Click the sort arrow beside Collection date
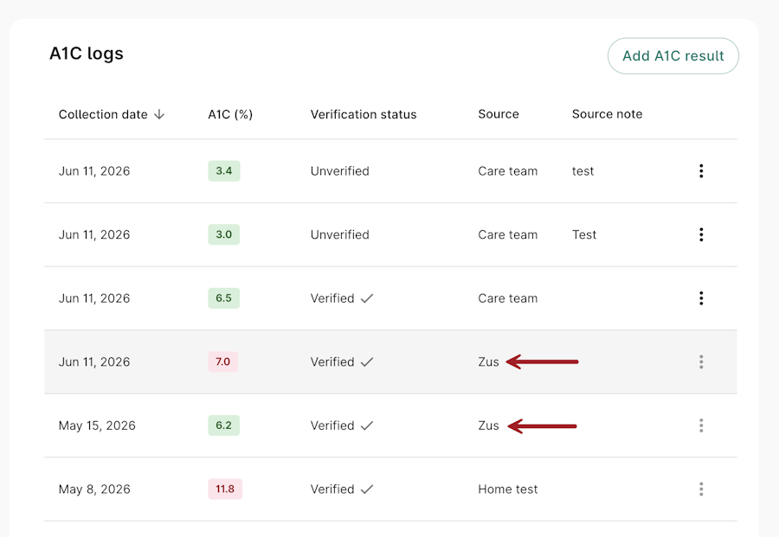The width and height of the screenshot is (779, 537). pyautogui.click(x=159, y=115)
